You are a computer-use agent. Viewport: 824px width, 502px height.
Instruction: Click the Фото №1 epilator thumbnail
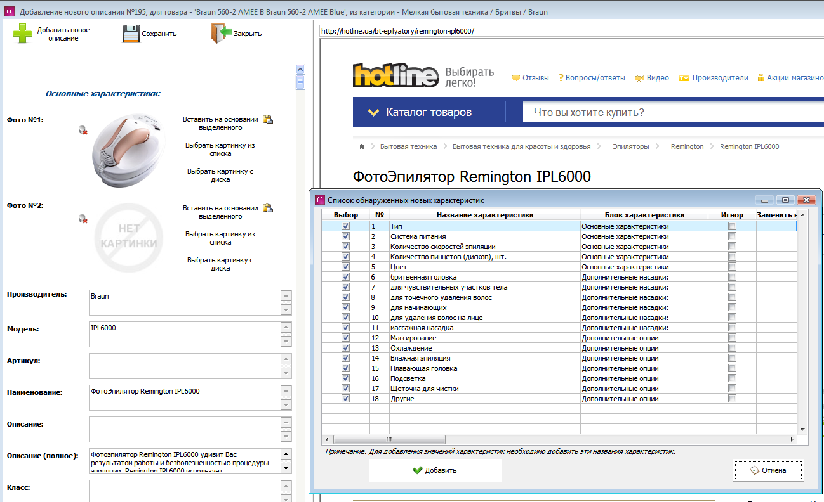click(x=129, y=150)
